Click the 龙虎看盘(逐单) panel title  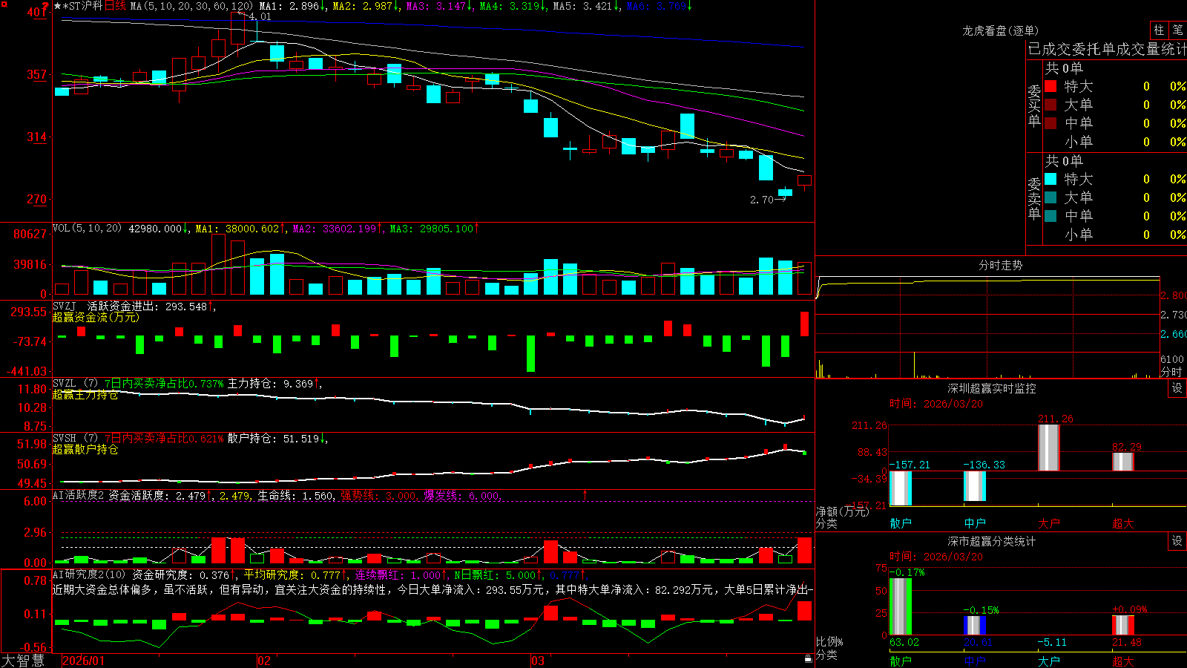[x=1000, y=30]
